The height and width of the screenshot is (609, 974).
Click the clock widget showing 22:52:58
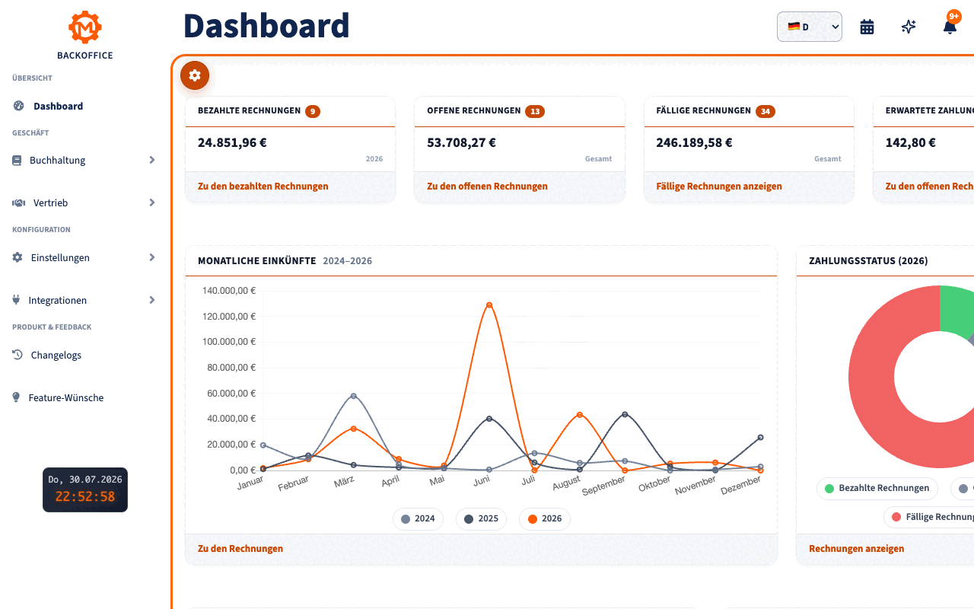tap(85, 489)
